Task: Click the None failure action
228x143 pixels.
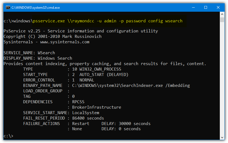Action: tap(77, 129)
